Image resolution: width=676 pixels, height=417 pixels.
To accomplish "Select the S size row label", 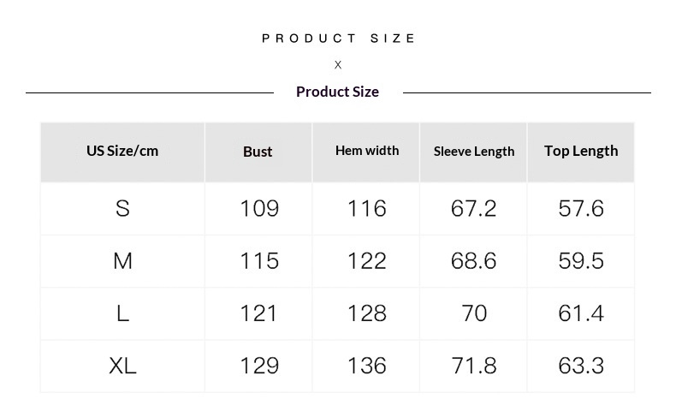I will point(122,208).
